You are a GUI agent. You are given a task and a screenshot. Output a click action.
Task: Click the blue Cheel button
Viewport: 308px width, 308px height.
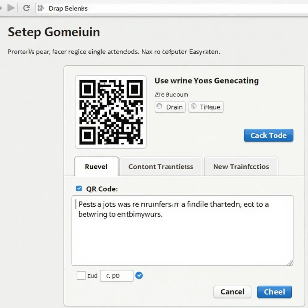(x=274, y=292)
